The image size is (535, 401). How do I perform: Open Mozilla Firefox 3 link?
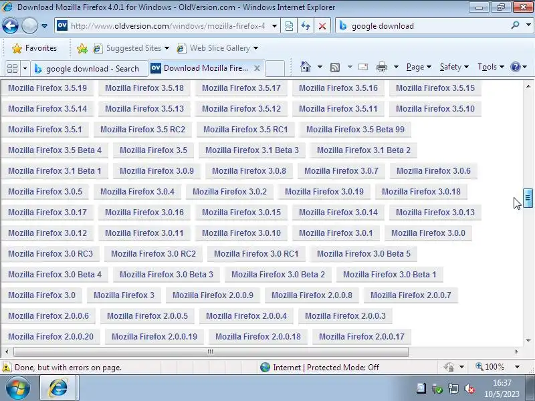124,295
